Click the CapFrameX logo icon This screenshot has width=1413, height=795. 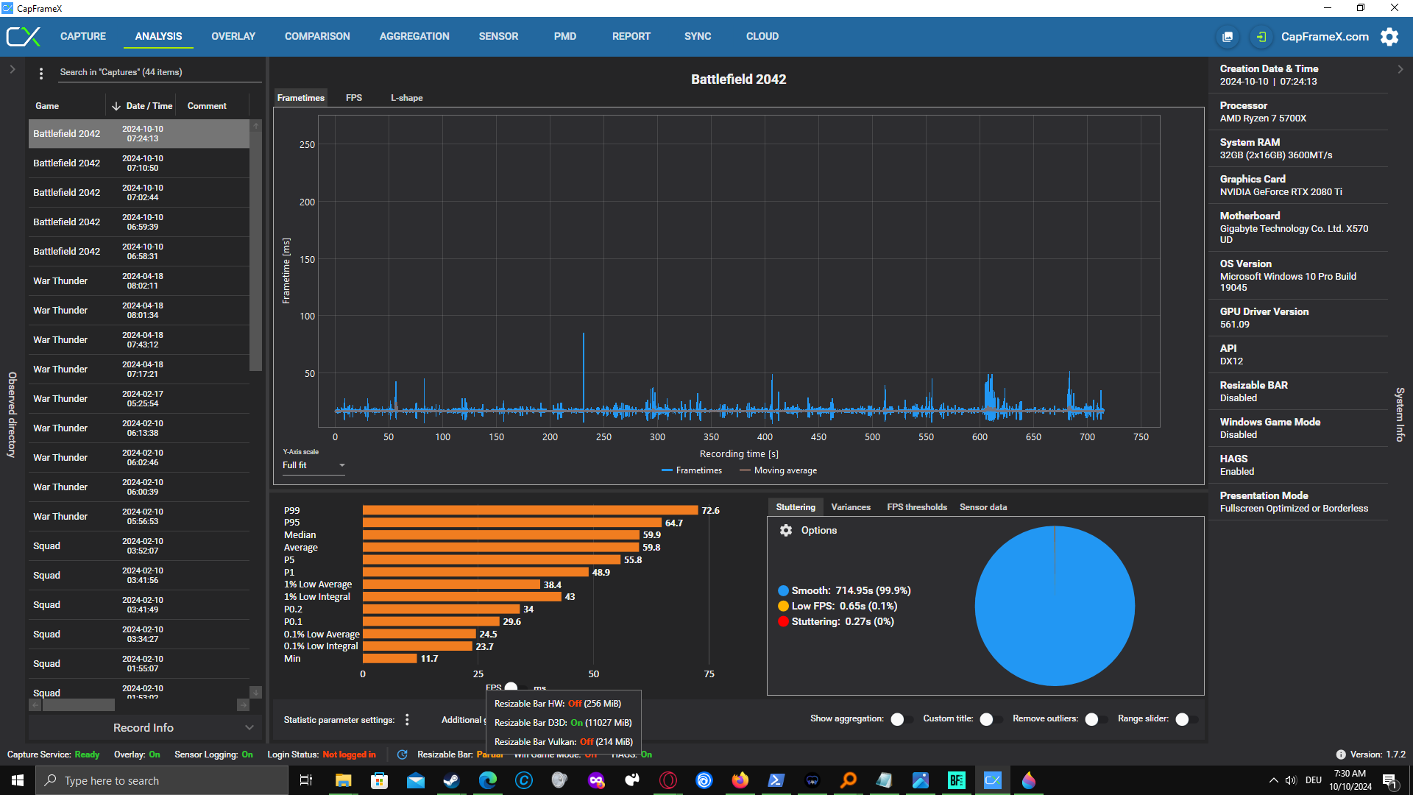[x=24, y=37]
